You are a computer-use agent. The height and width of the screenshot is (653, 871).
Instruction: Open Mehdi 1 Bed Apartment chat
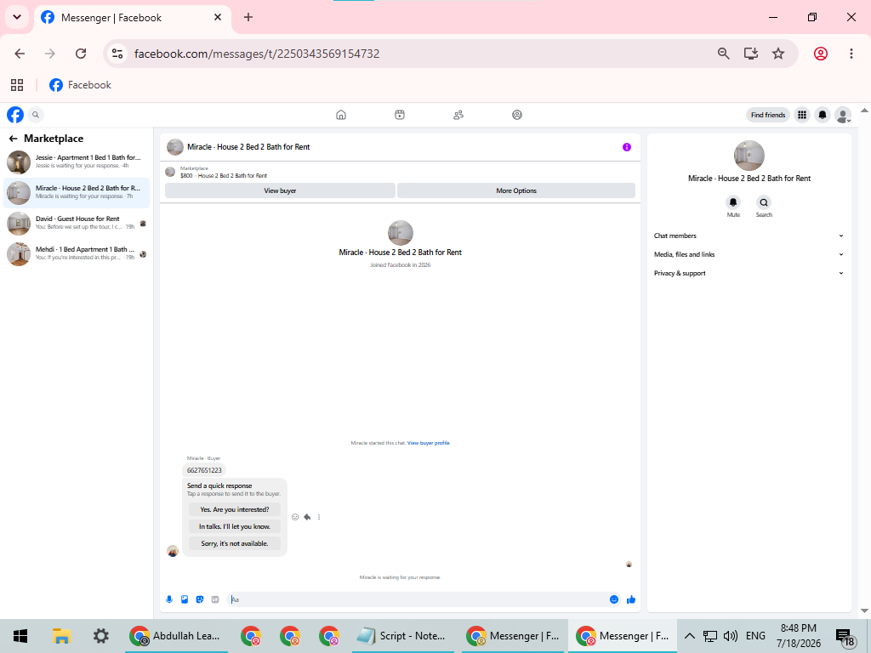pyautogui.click(x=77, y=253)
